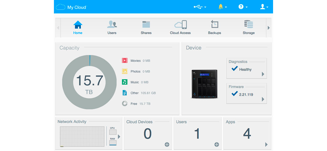Image resolution: width=327 pixels, height=151 pixels.
Task: Switch to the Shares tab label
Action: click(x=146, y=33)
